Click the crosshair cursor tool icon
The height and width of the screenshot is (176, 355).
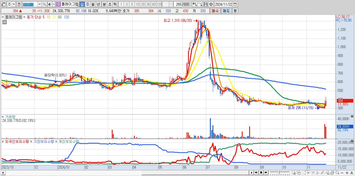tap(308, 173)
